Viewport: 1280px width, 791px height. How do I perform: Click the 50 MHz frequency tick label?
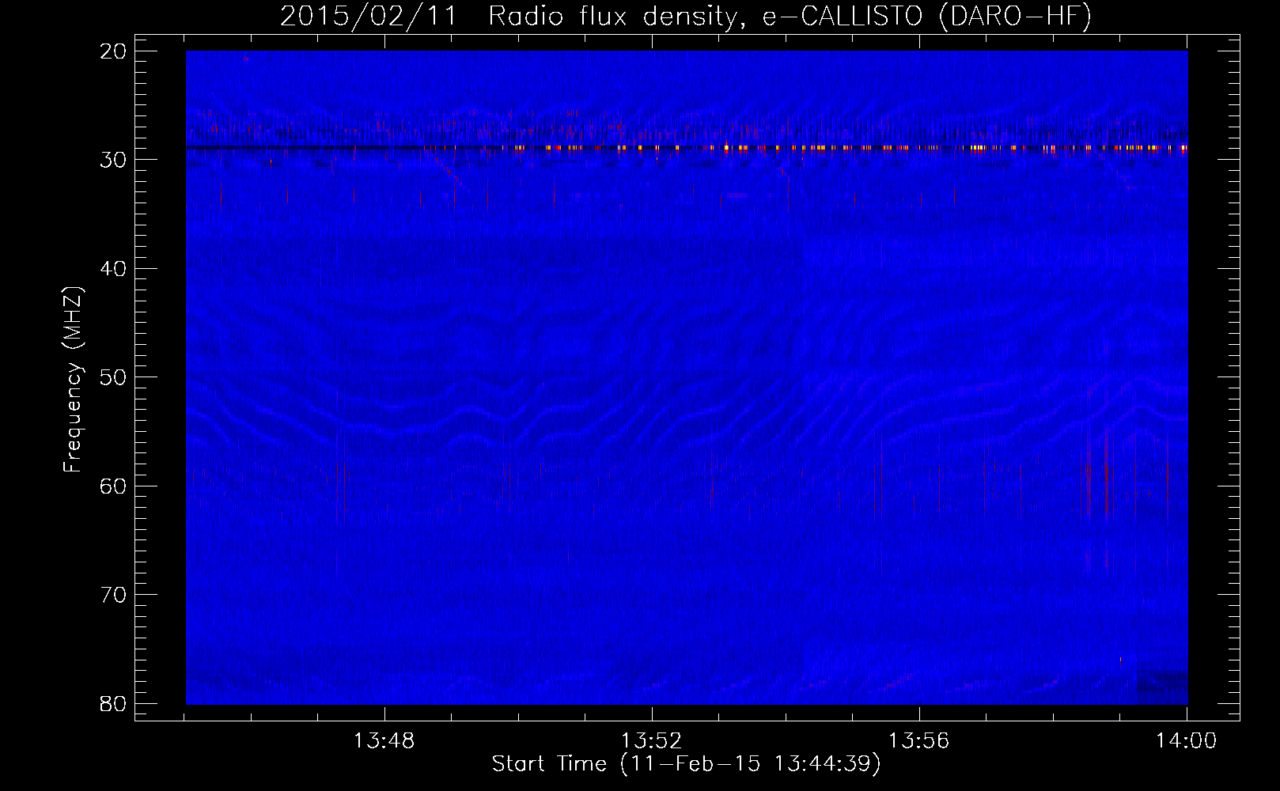coord(114,377)
